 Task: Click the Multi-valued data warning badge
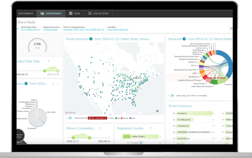tap(97, 118)
